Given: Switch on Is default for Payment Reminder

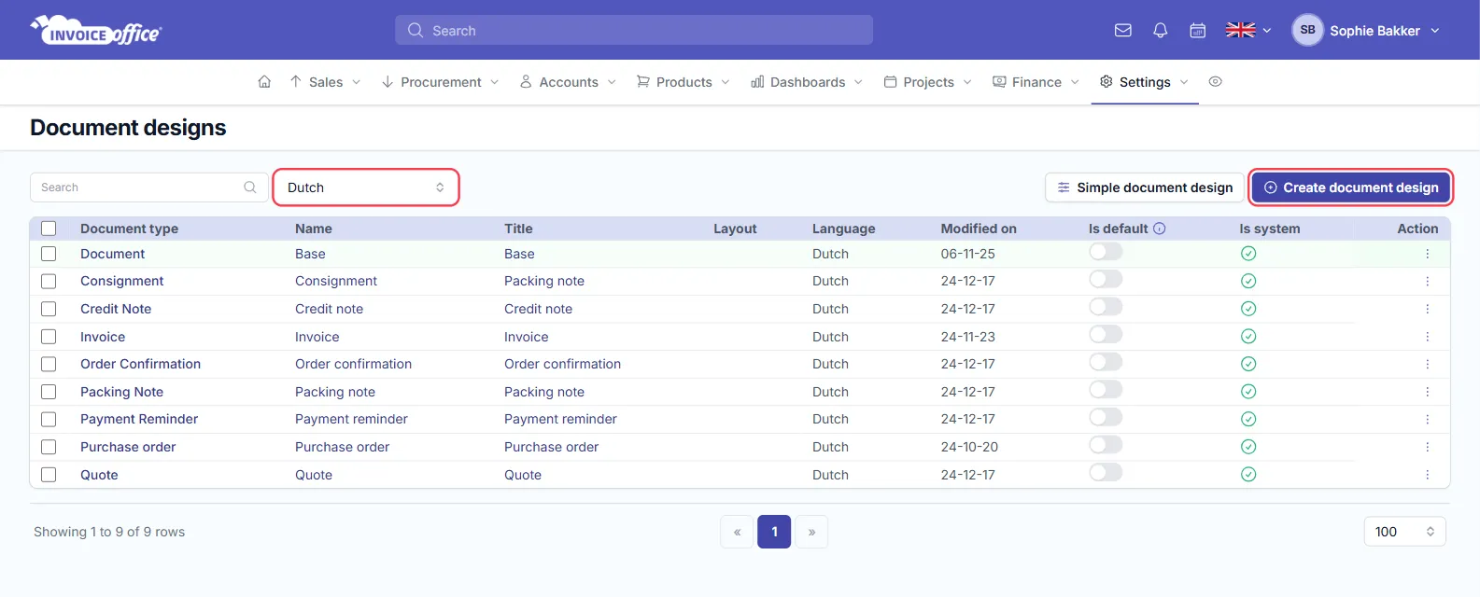Looking at the screenshot, I should click(1106, 417).
